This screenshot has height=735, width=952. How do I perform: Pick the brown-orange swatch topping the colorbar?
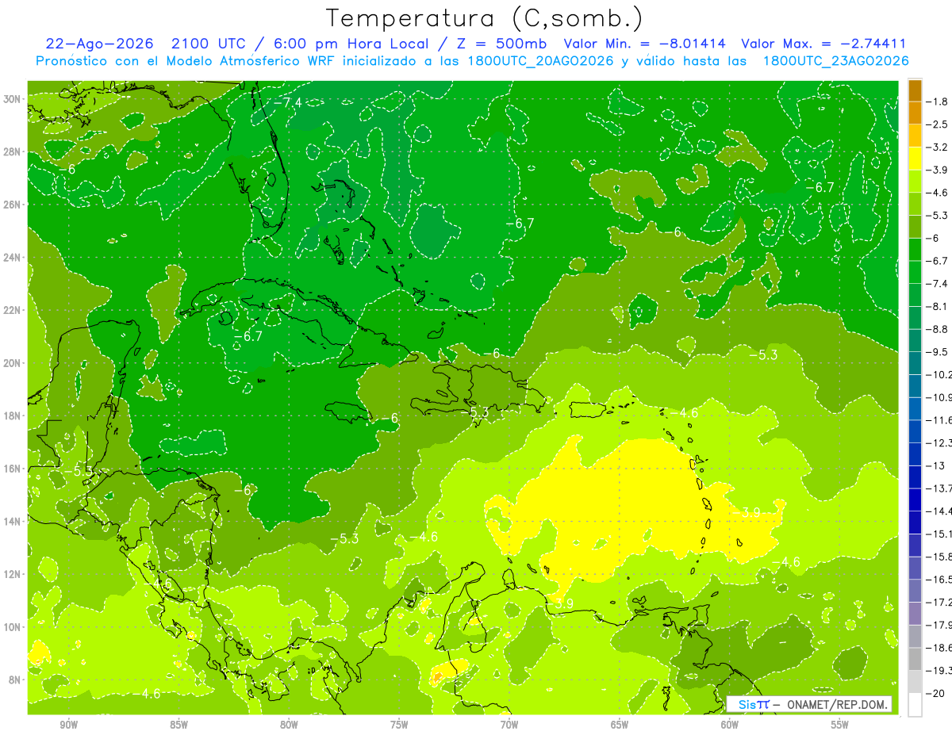(x=915, y=90)
